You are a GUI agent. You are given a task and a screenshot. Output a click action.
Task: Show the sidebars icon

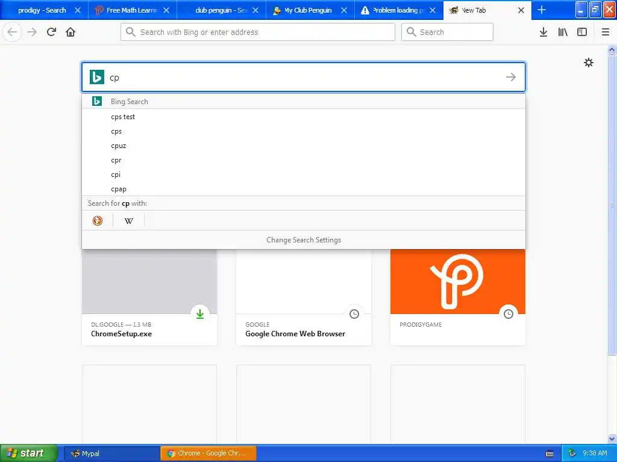click(582, 32)
